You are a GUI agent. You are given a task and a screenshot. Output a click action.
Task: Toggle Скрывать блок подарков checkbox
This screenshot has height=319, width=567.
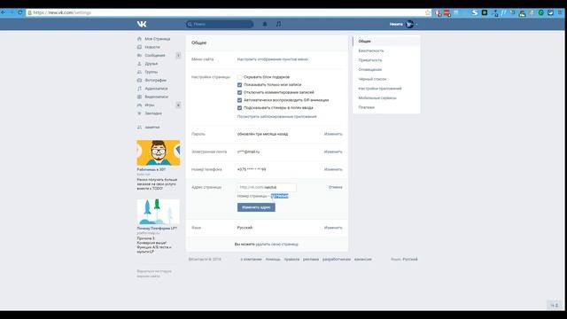[239, 77]
